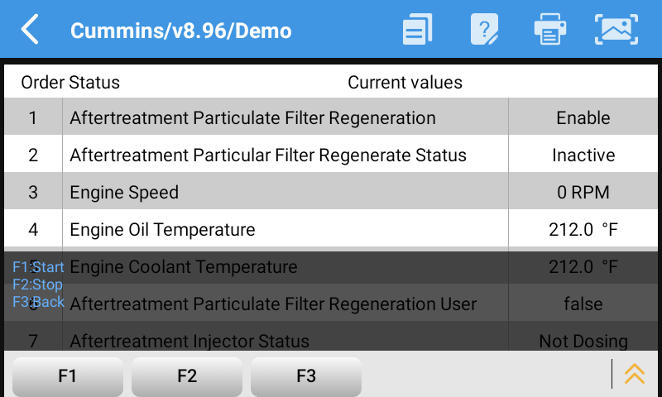Click the Current values column header
Screen dimensions: 662x397
pyautogui.click(x=405, y=83)
